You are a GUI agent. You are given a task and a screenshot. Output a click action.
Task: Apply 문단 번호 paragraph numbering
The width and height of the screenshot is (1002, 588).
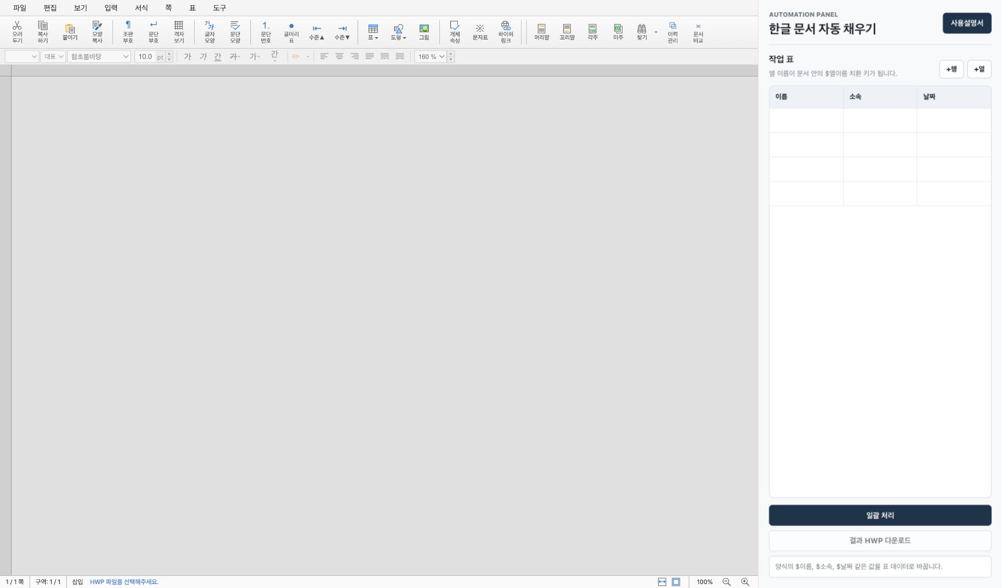pos(266,31)
